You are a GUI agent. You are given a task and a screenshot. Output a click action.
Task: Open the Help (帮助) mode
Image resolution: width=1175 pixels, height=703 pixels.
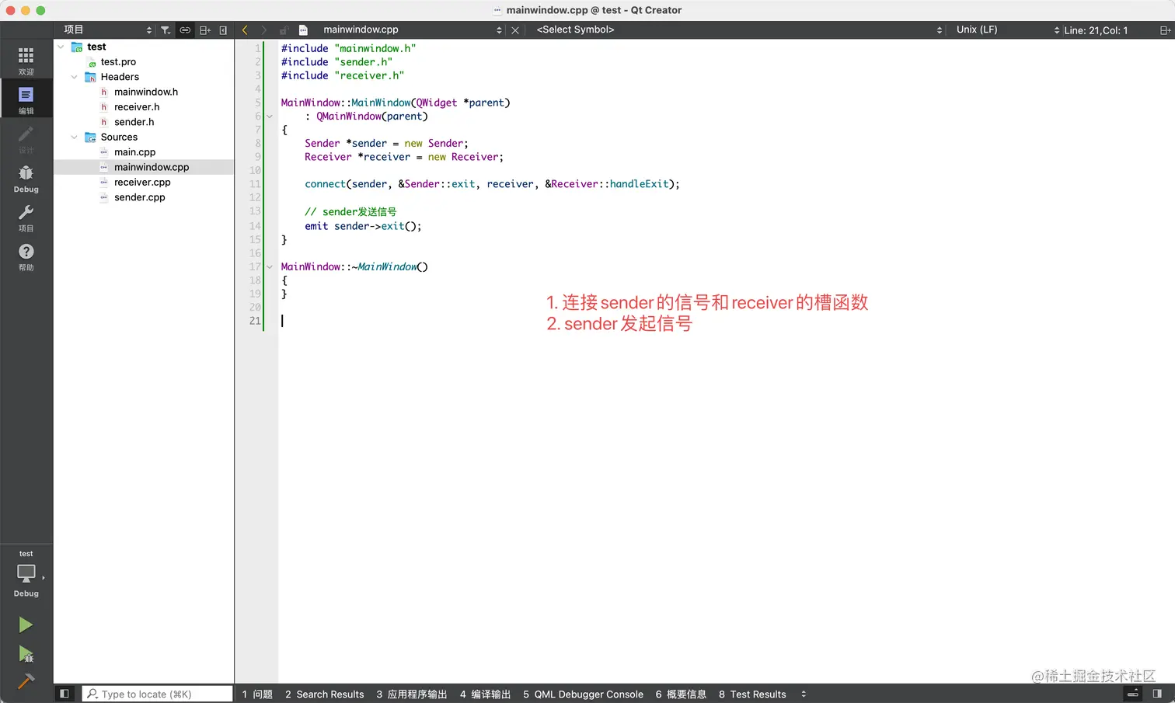click(26, 256)
